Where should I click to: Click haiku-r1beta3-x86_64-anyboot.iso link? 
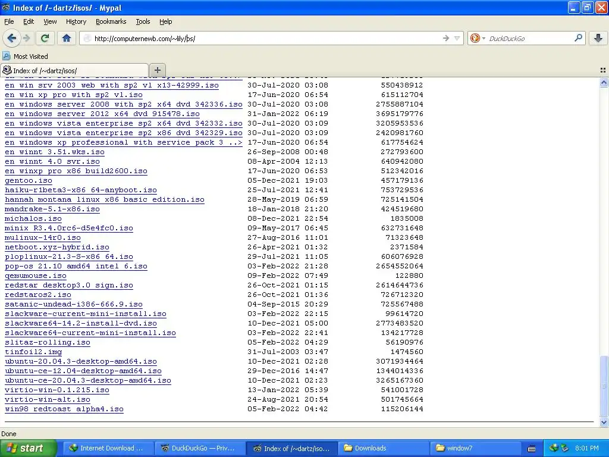click(x=81, y=190)
